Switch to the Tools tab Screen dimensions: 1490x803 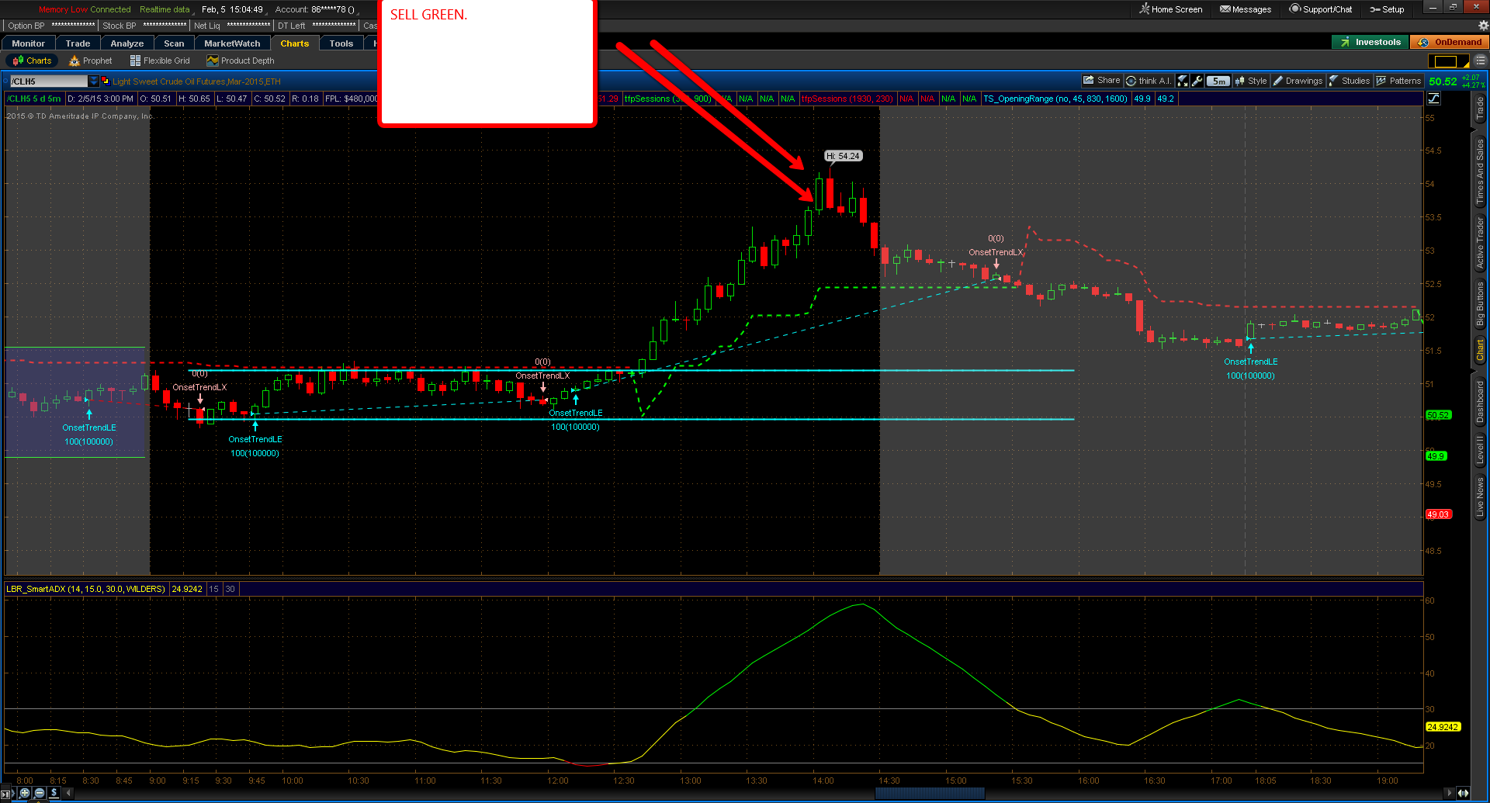click(341, 43)
